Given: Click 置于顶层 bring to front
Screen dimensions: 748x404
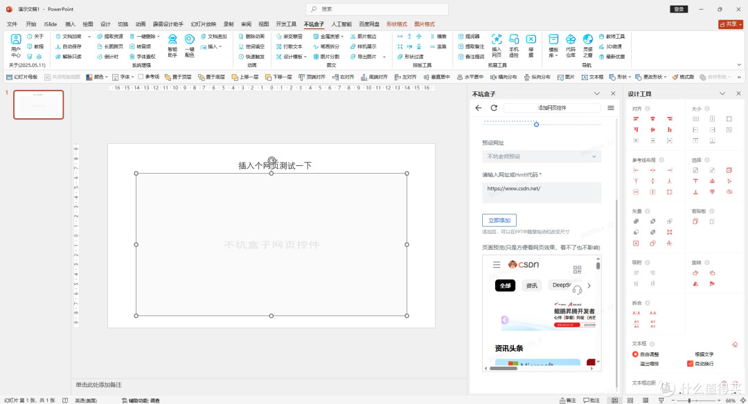Looking at the screenshot, I should [178, 77].
